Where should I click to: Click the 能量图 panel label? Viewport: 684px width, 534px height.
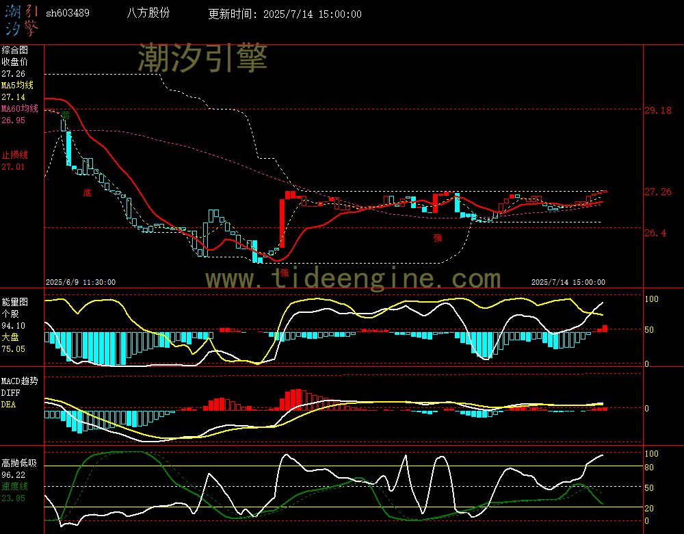(15, 302)
